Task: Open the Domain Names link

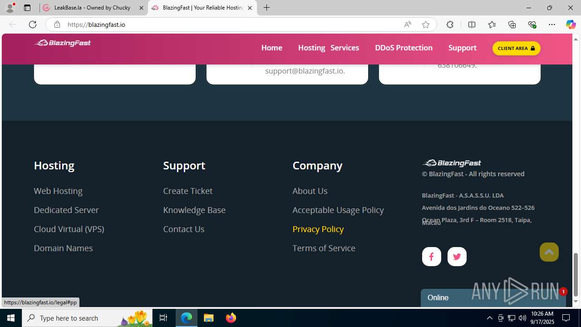Action: (63, 248)
